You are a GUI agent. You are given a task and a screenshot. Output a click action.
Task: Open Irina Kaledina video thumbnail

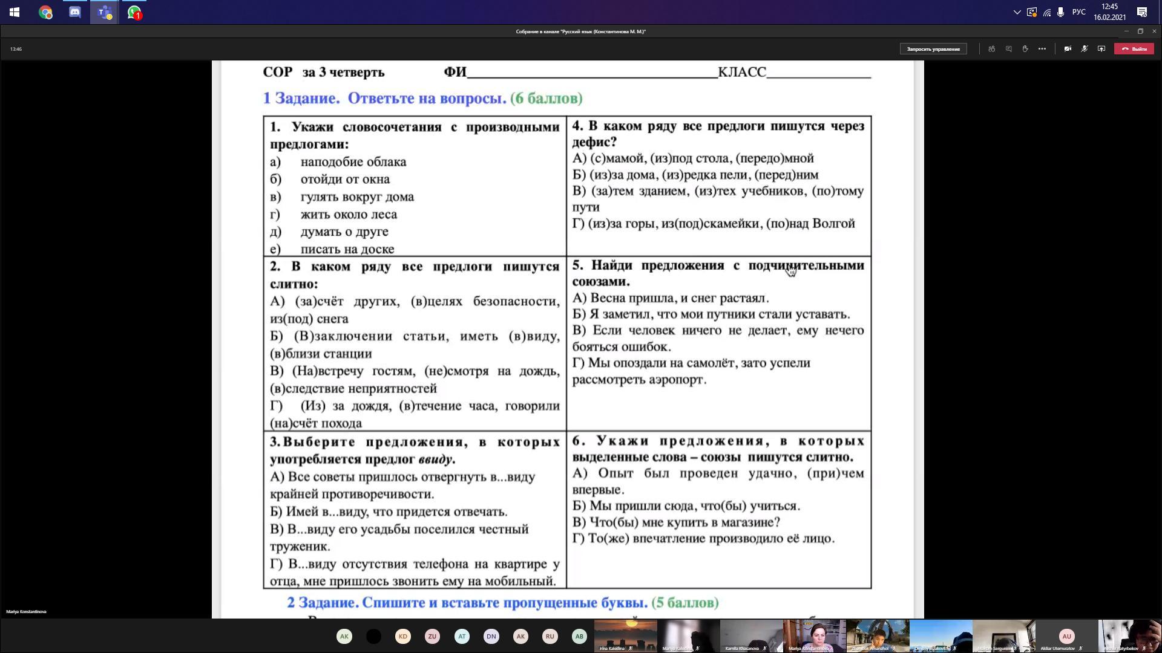(625, 636)
